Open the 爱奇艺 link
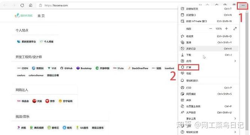The image size is (250, 135). point(53,128)
